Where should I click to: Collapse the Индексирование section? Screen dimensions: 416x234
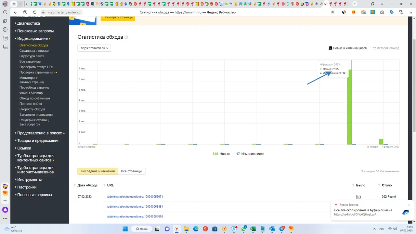32,39
